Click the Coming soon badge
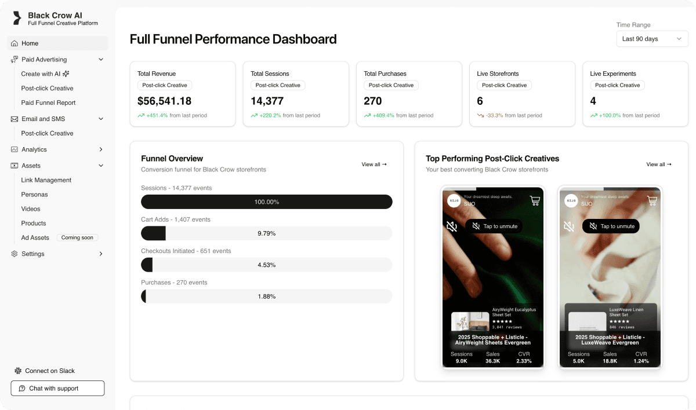This screenshot has height=410, width=696. click(77, 238)
